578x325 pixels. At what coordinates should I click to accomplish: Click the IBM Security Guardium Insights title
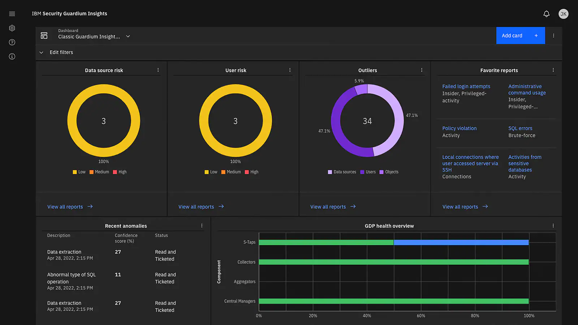click(69, 14)
